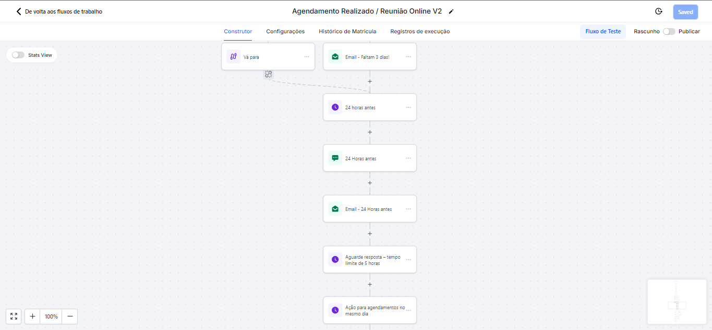Open the version history clock icon

659,11
